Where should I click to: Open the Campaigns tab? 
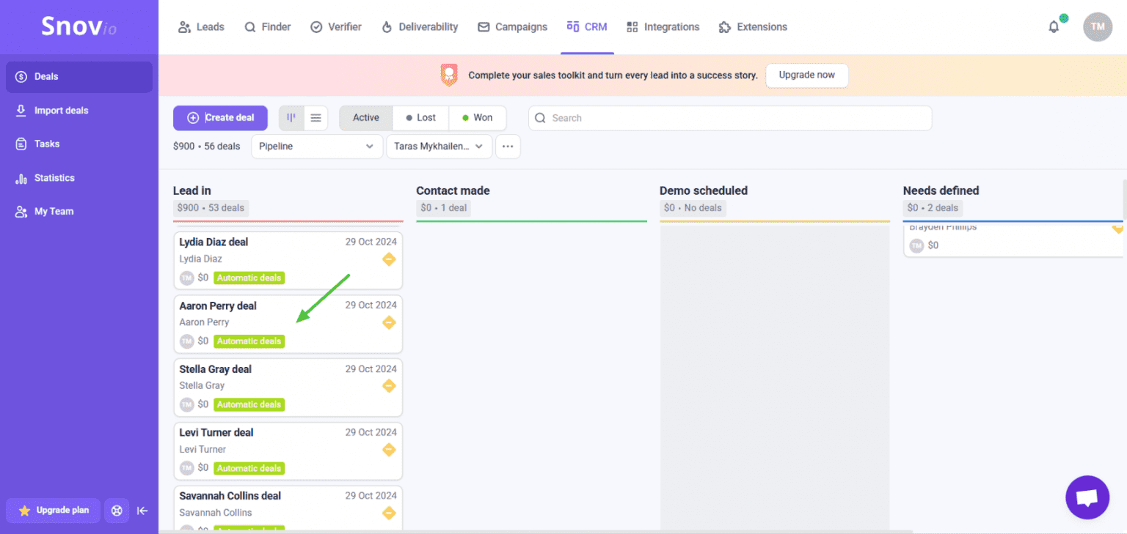[512, 27]
